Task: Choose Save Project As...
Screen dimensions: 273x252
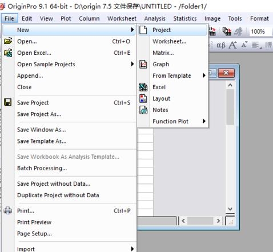Action: (x=39, y=114)
